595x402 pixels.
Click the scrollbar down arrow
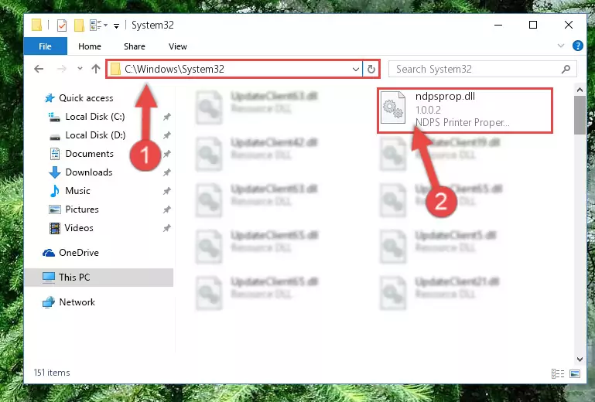pyautogui.click(x=580, y=359)
